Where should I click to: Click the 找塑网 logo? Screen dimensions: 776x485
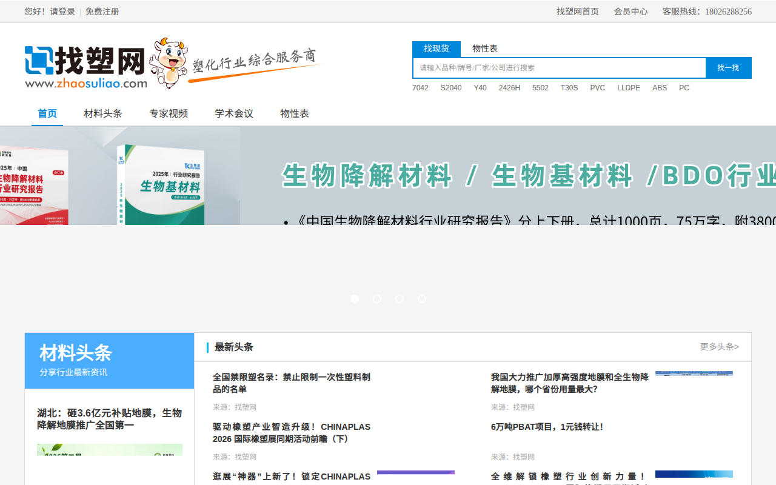click(85, 67)
